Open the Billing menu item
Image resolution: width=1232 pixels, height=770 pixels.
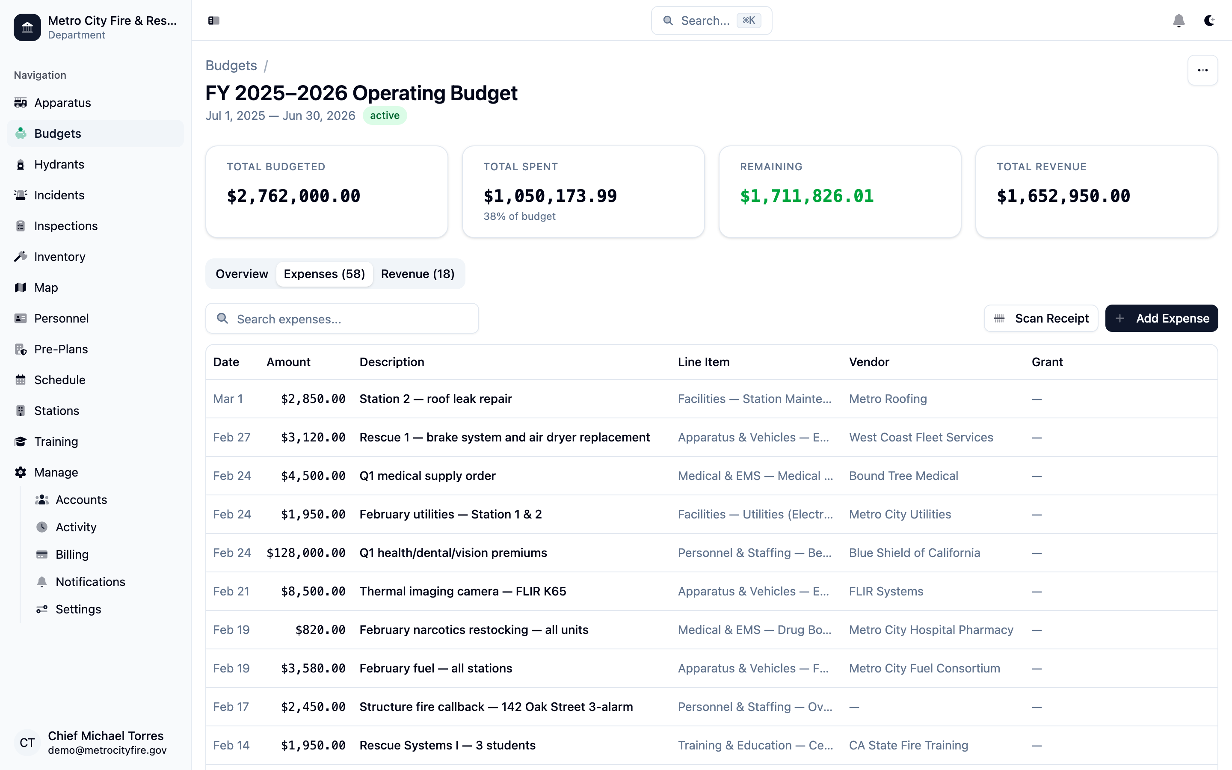point(72,554)
